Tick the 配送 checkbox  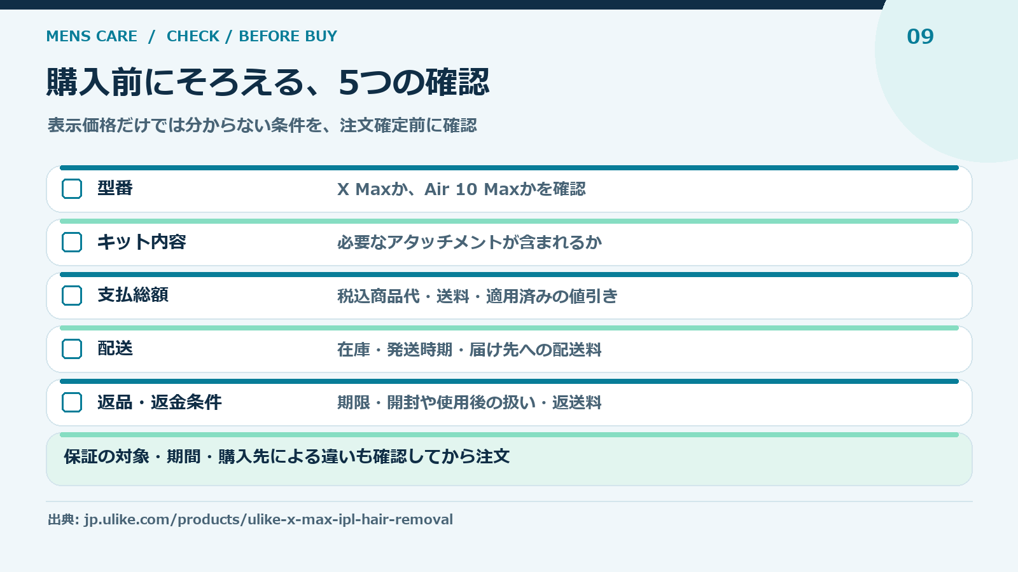pyautogui.click(x=72, y=349)
